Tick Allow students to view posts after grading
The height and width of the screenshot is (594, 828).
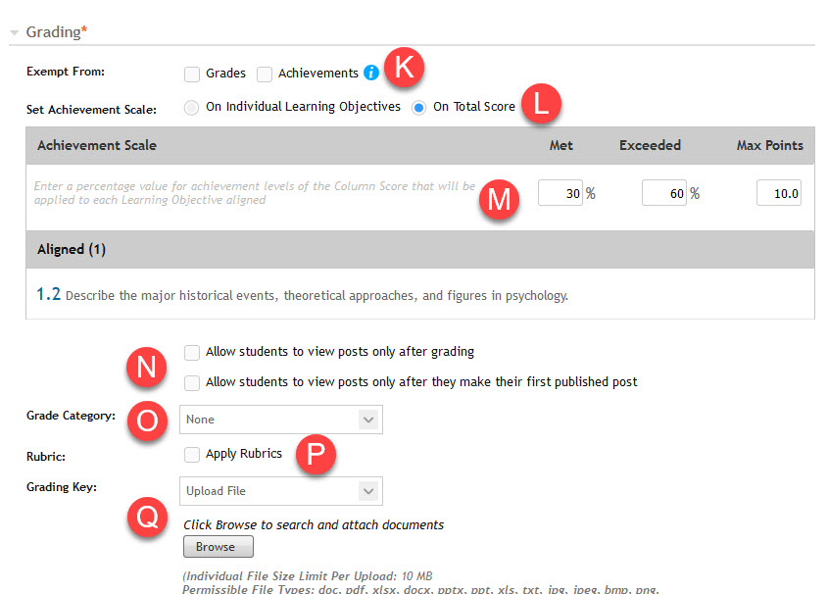tap(192, 352)
